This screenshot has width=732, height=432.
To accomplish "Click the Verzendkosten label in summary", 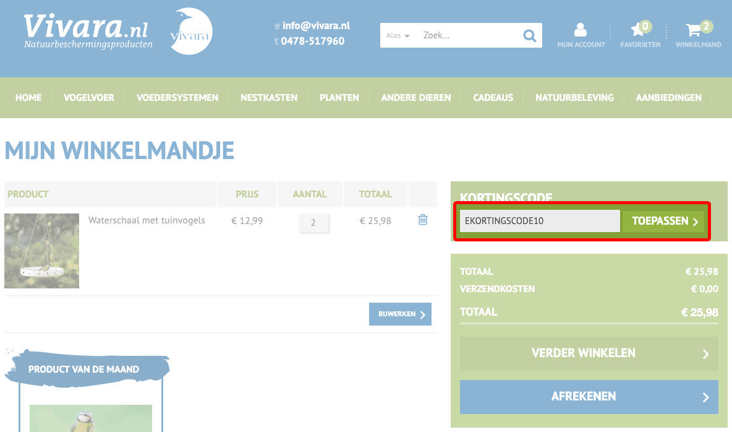I will [x=497, y=289].
